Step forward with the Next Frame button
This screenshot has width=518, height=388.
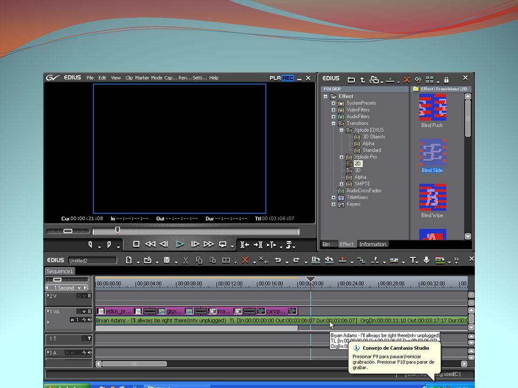click(195, 244)
